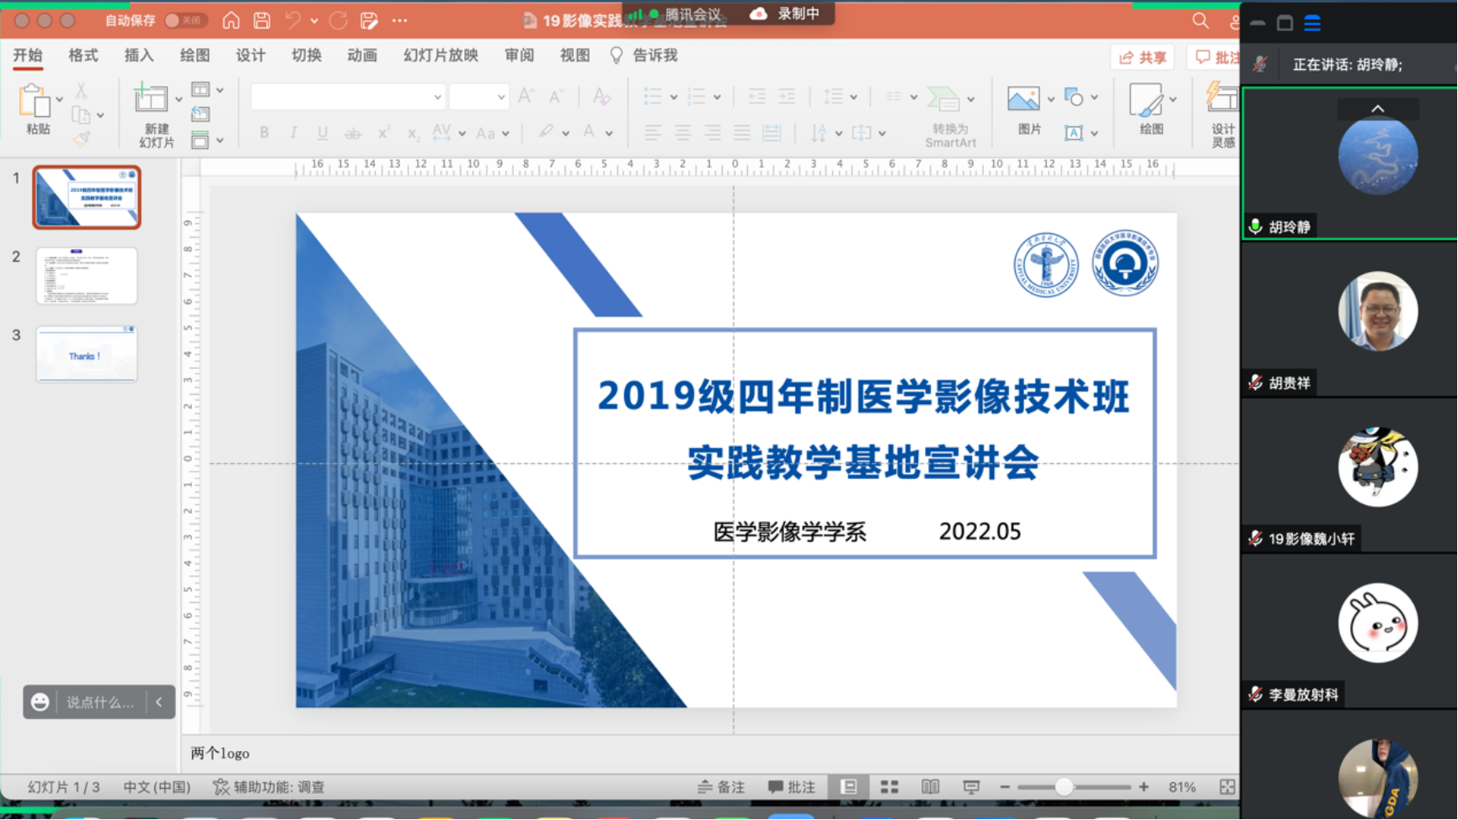Screen dimensions: 1458x820
Task: Switch to the 幻灯片放映 tab
Action: click(441, 56)
